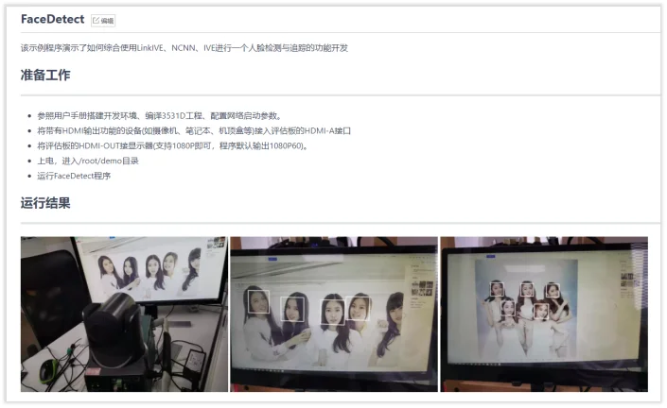This screenshot has width=667, height=408.
Task: Click the 准备工作 section heading
Action: [45, 76]
